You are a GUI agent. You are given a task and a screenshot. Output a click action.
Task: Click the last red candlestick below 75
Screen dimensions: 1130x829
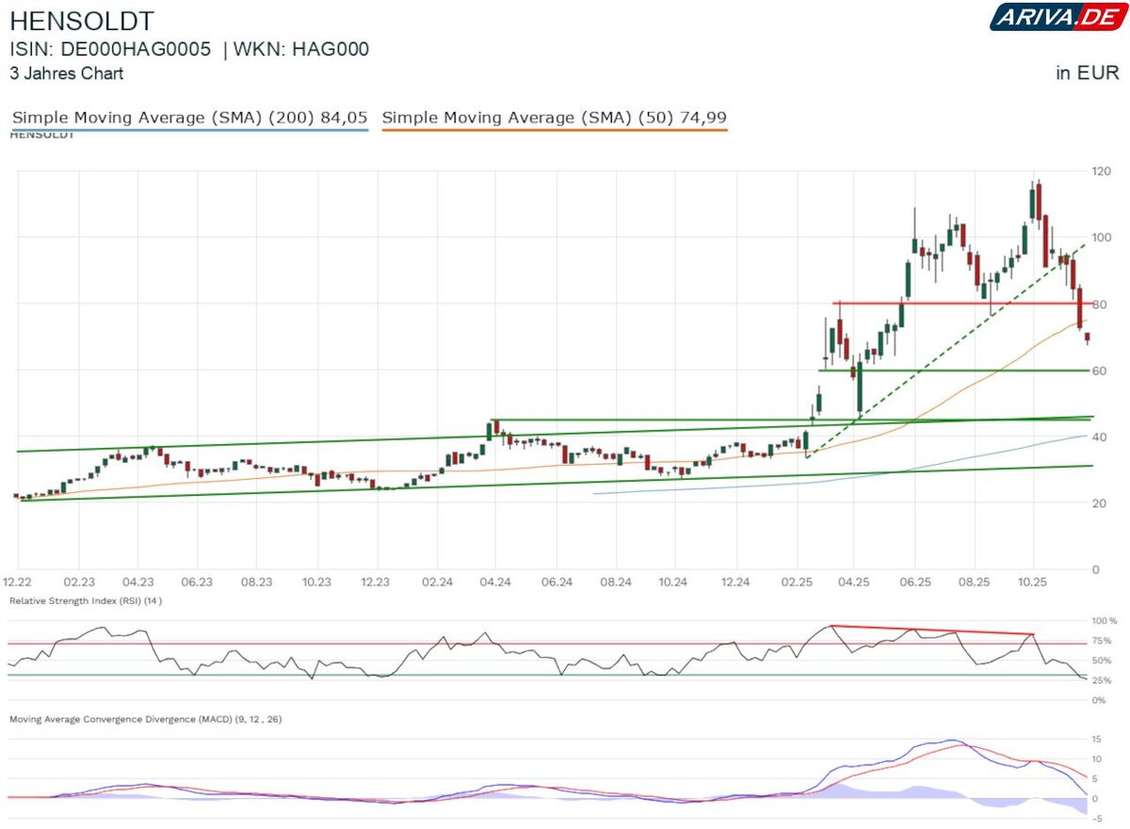coord(1088,338)
